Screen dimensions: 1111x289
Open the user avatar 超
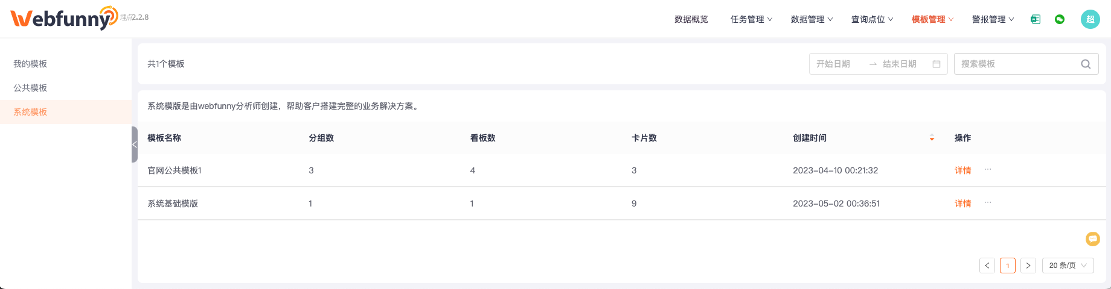point(1090,19)
